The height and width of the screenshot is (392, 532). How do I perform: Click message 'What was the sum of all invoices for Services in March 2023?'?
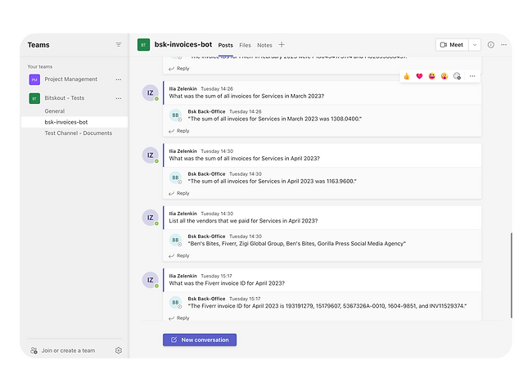(246, 97)
